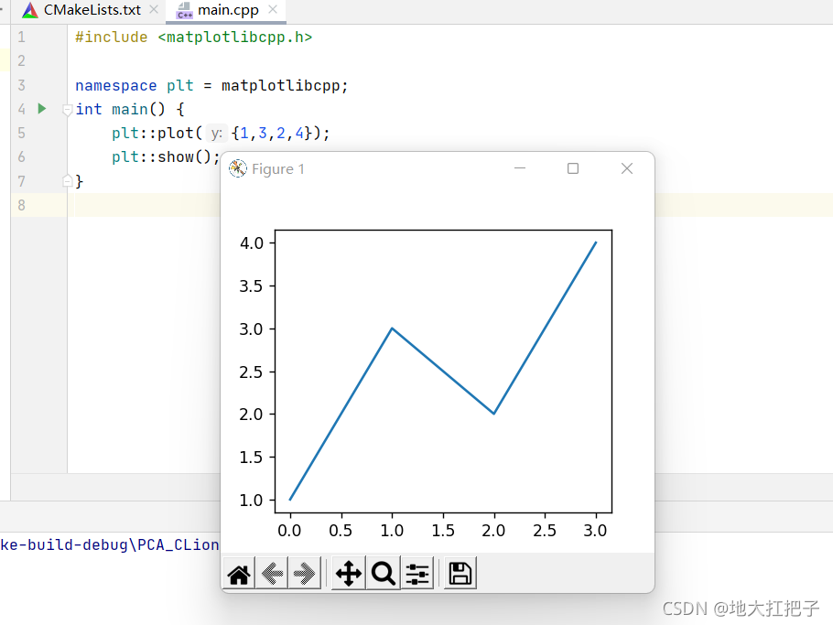Click the y: parameter hint

[216, 134]
